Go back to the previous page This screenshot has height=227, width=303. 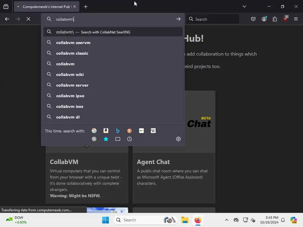click(7, 19)
